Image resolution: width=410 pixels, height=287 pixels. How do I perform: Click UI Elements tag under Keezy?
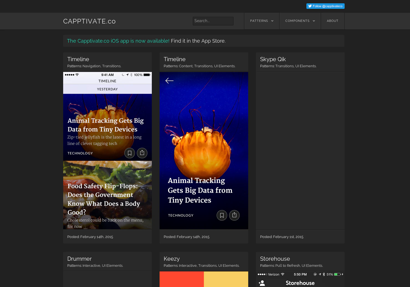(x=229, y=266)
